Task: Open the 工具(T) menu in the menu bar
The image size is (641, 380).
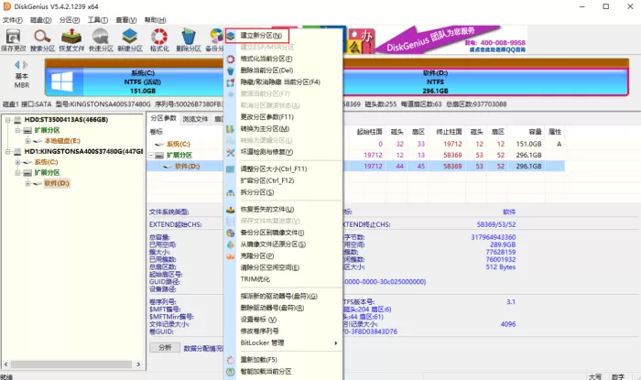Action: click(97, 19)
